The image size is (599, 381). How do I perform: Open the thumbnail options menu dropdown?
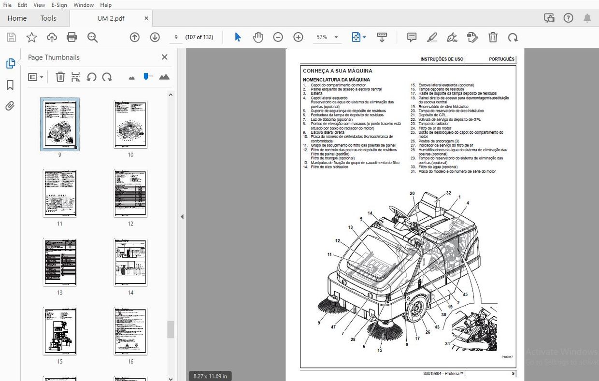tap(36, 77)
